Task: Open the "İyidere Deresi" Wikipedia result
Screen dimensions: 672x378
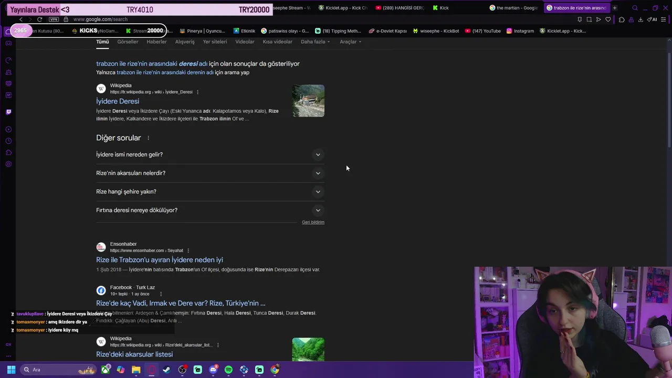Action: (118, 101)
